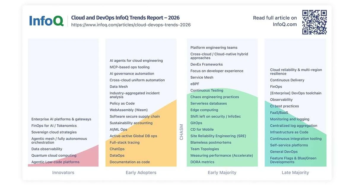
Task: Click the 'Read full article on InfoQ.com' text
Action: point(275,21)
